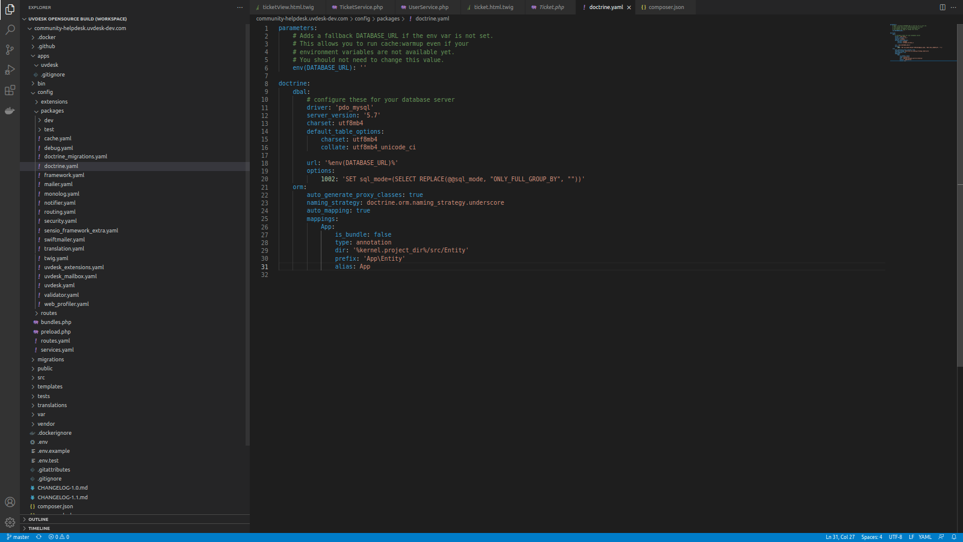Open the Manage gear settings
The width and height of the screenshot is (963, 542).
(10, 522)
